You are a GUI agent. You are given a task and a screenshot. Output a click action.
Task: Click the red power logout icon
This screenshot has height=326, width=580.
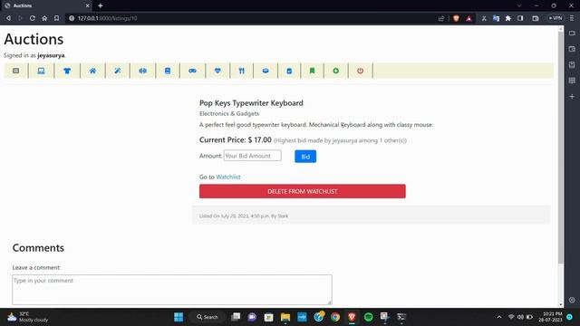coord(361,71)
